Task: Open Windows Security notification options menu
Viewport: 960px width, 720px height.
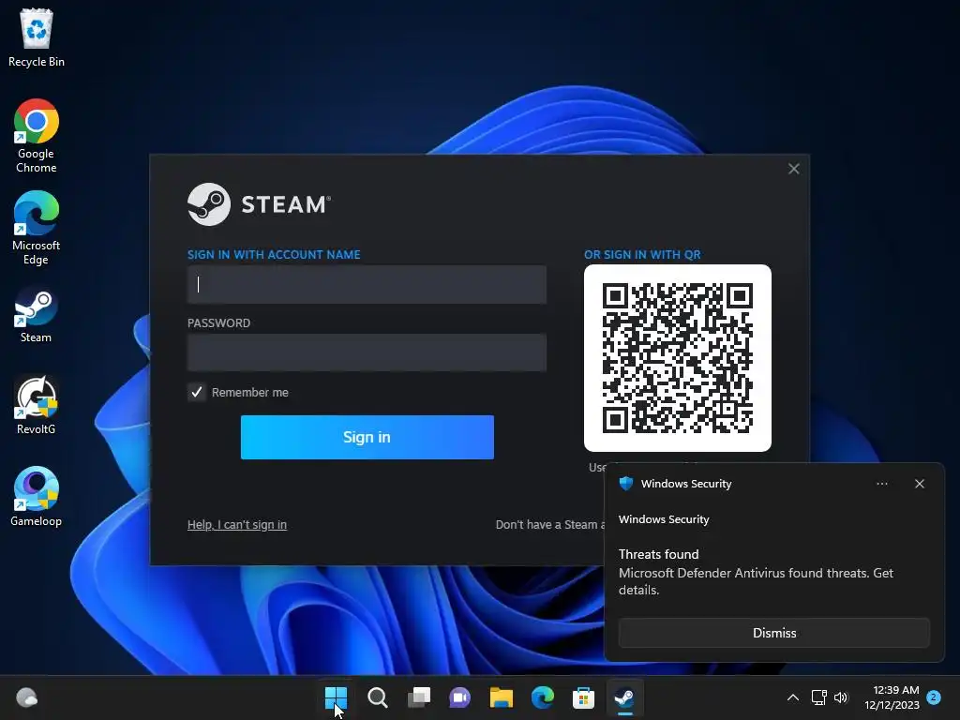Action: tap(881, 484)
